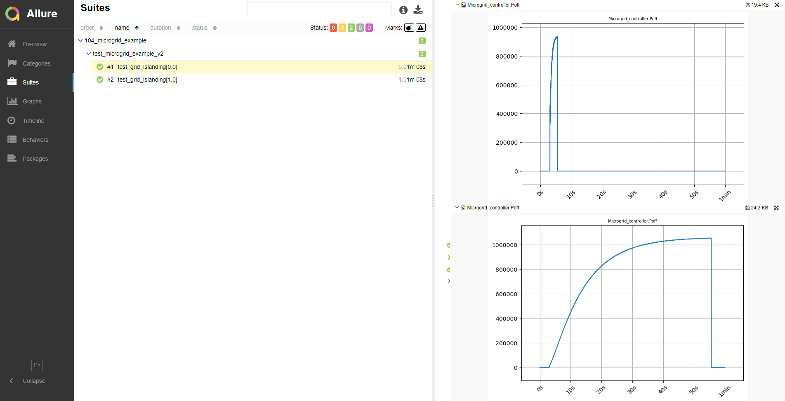Select test_grid_islanding[1.0] test case
The height and width of the screenshot is (401, 785).
(147, 80)
